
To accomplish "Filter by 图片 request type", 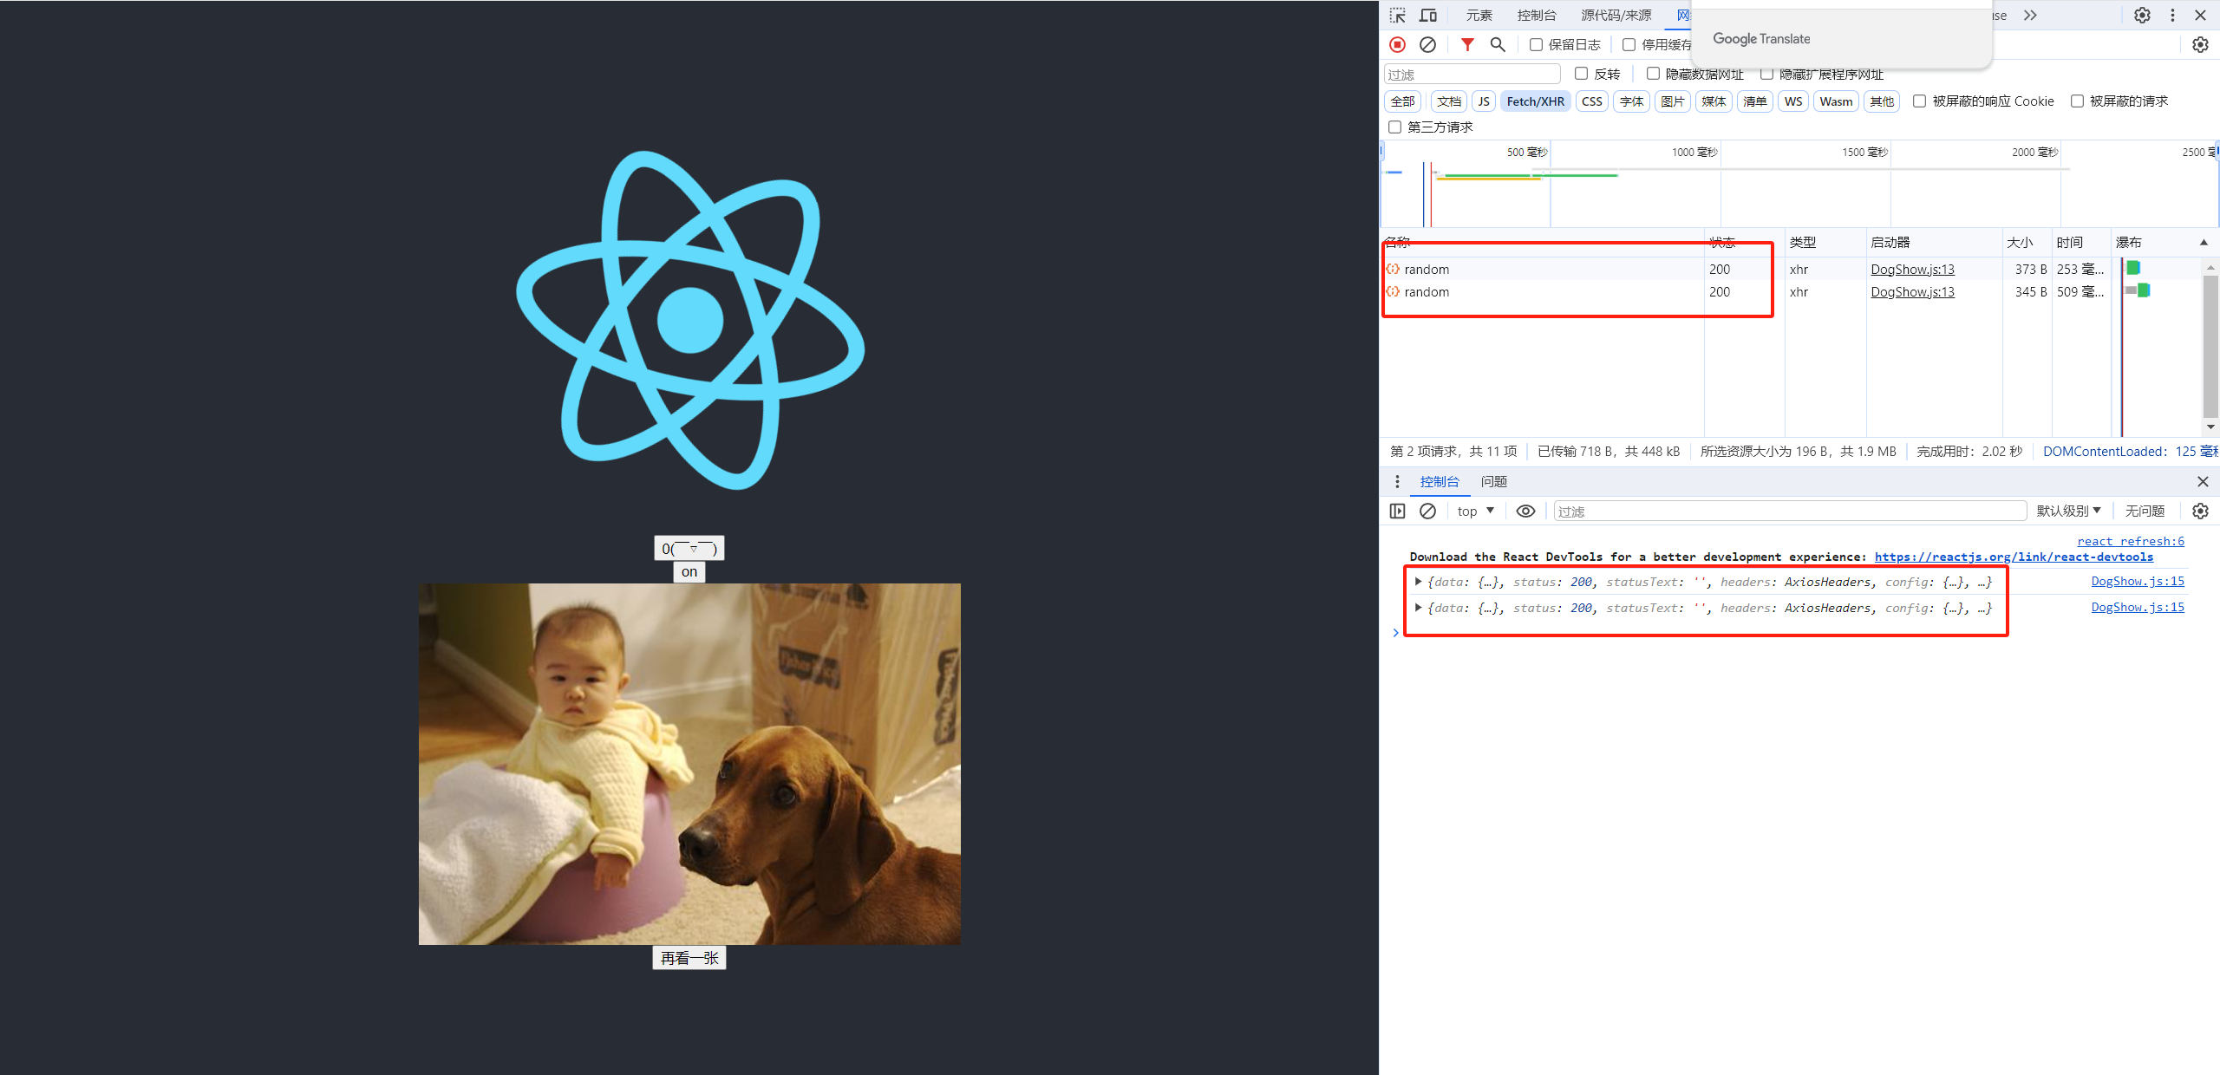I will (x=1673, y=101).
